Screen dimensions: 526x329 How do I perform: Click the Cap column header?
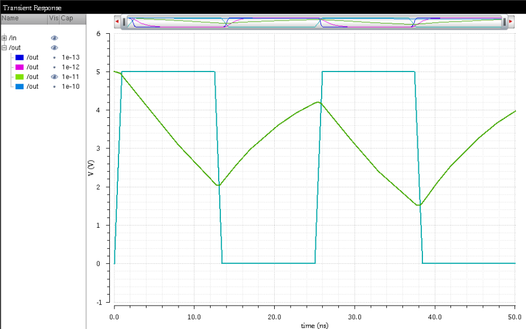coord(68,18)
